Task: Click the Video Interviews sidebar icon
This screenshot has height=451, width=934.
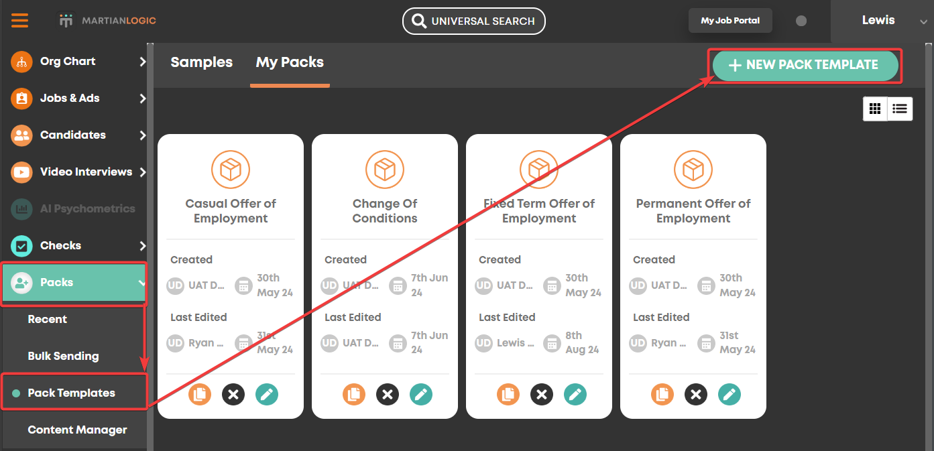Action: [21, 172]
